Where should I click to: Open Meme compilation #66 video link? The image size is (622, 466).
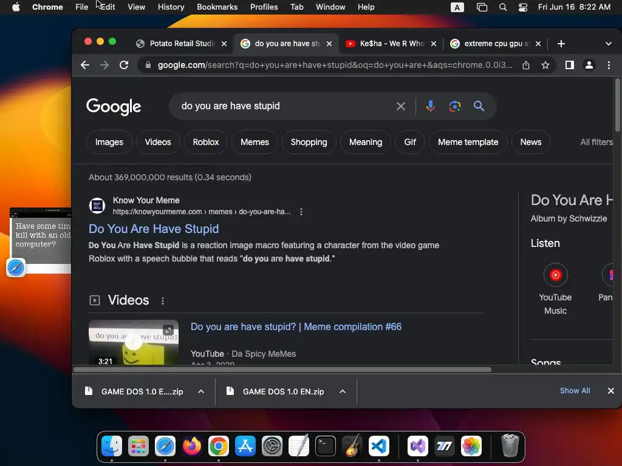pyautogui.click(x=296, y=326)
